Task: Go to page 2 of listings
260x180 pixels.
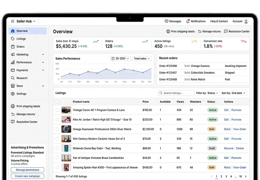Action: click(x=221, y=176)
